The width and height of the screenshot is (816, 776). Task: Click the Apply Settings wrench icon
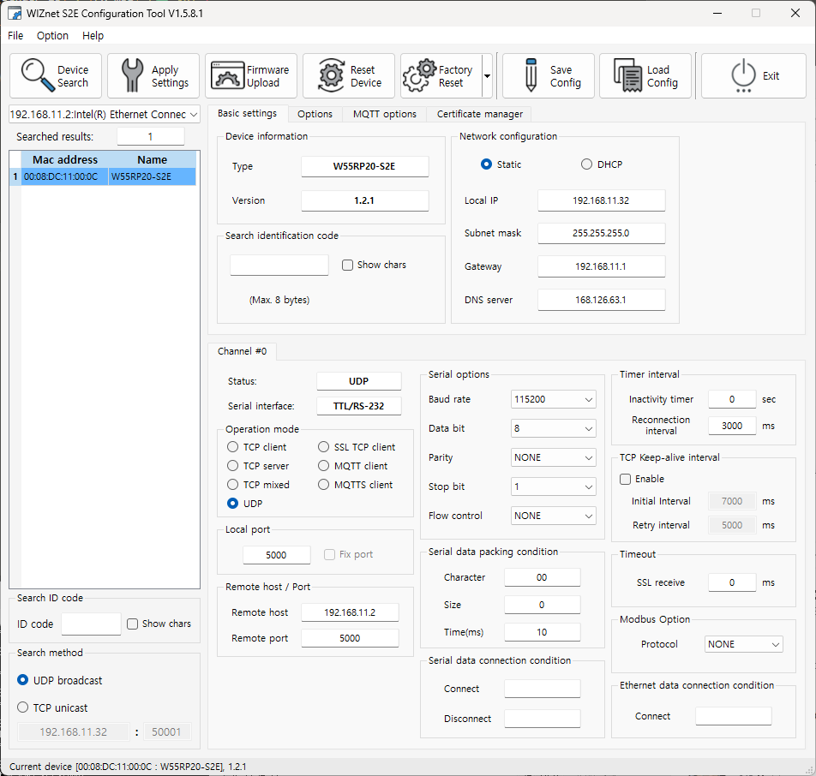coord(133,75)
